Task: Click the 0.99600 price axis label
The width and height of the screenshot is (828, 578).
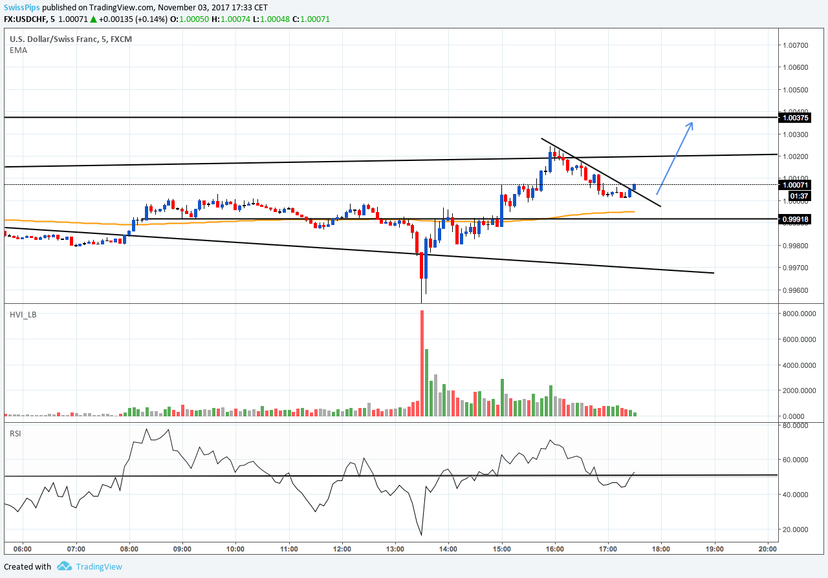Action: point(796,290)
